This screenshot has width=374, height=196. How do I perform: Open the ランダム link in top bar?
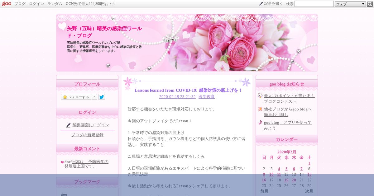55,4
